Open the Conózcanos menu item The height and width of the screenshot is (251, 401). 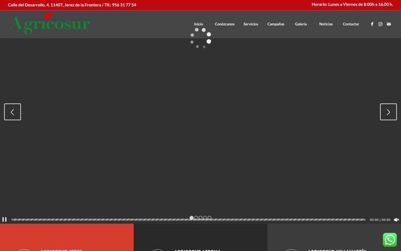pos(224,24)
